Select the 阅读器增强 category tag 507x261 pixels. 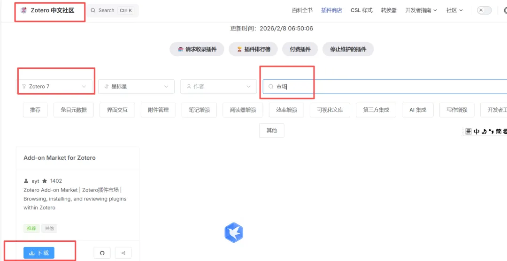tap(243, 110)
